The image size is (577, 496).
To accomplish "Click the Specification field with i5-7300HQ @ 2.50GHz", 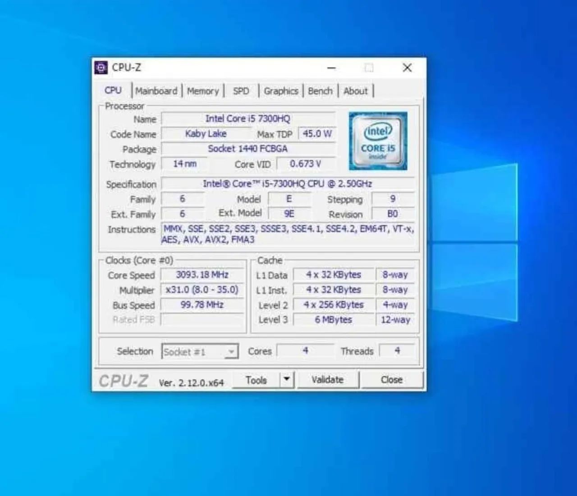I will (x=288, y=184).
